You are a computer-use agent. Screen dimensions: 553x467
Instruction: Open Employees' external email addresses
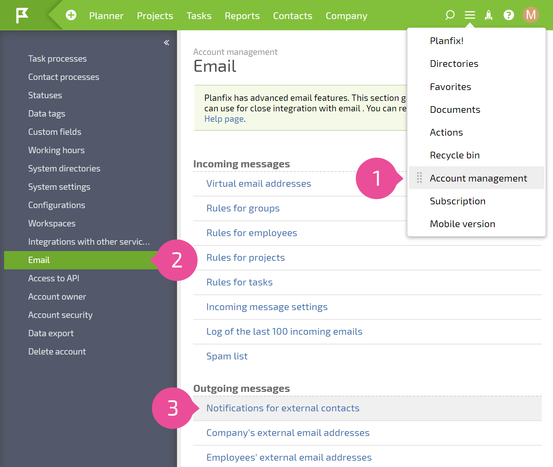pyautogui.click(x=289, y=457)
